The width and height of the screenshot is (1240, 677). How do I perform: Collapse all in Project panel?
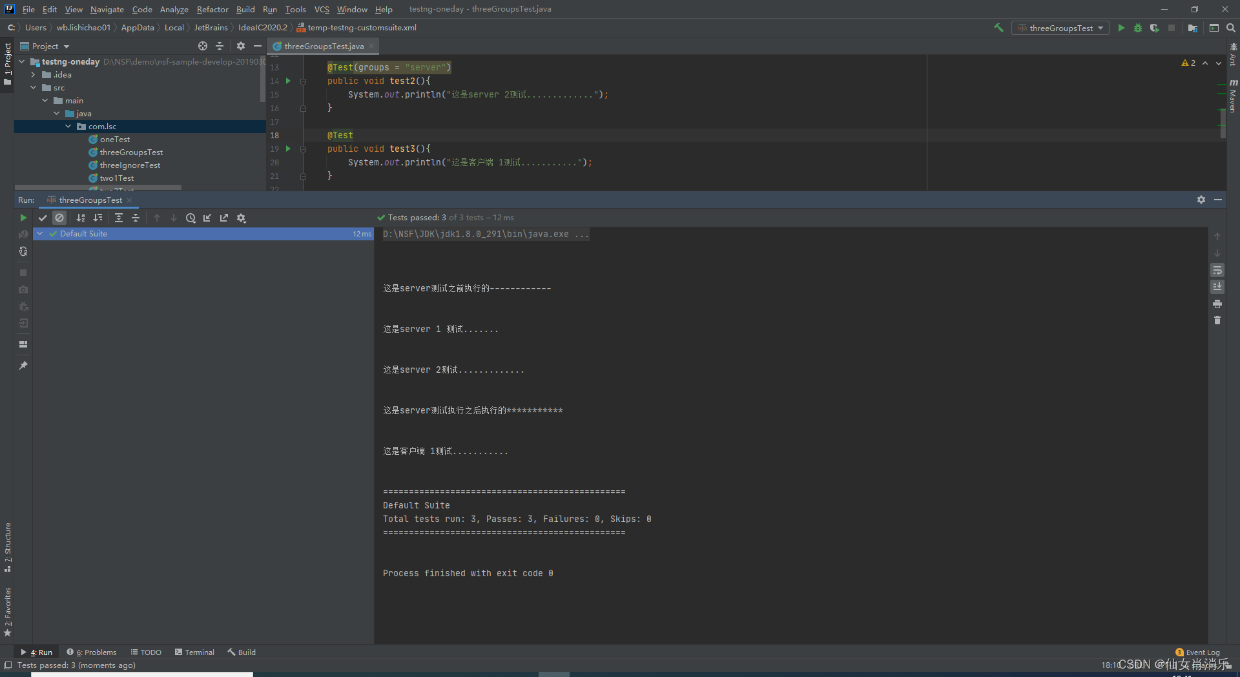[220, 46]
